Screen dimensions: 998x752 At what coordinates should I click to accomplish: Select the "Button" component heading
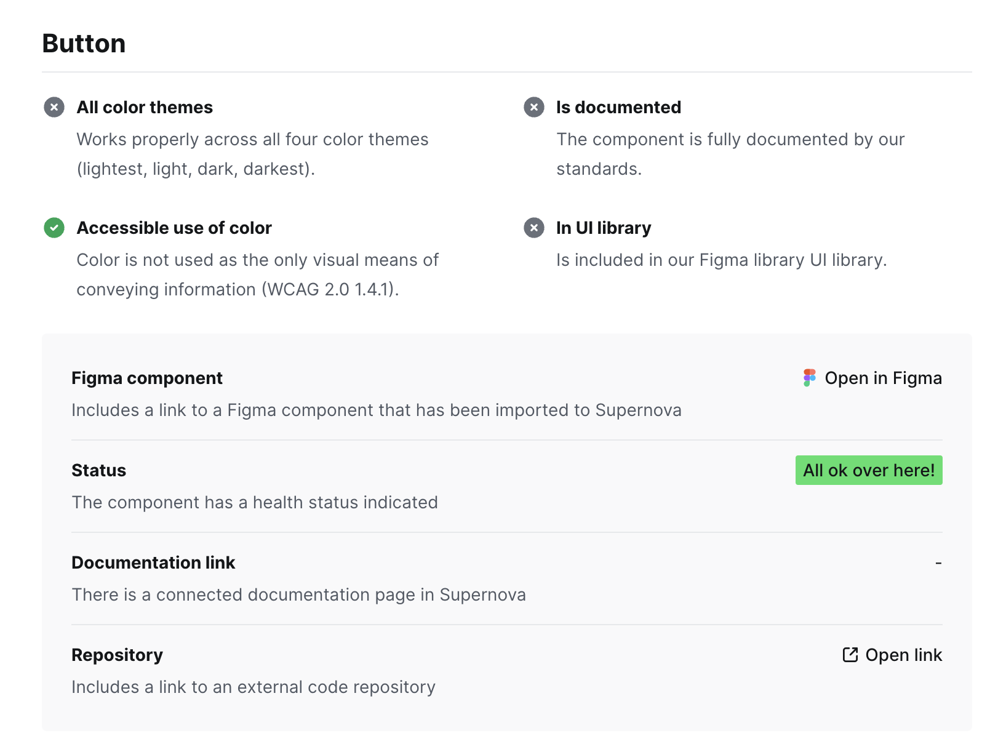84,43
